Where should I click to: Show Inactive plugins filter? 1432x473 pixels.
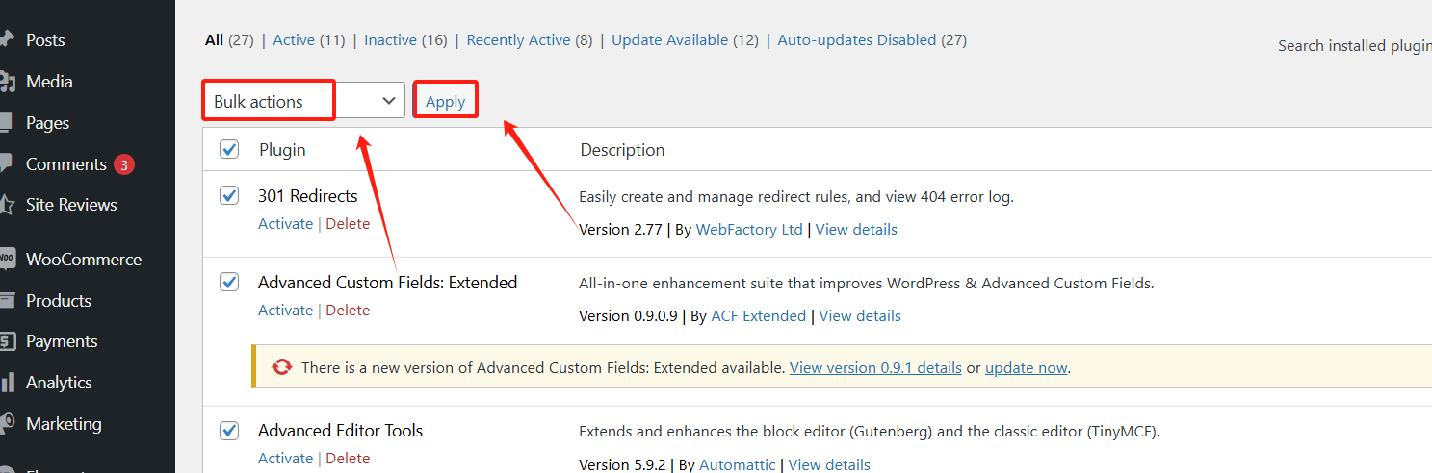390,40
